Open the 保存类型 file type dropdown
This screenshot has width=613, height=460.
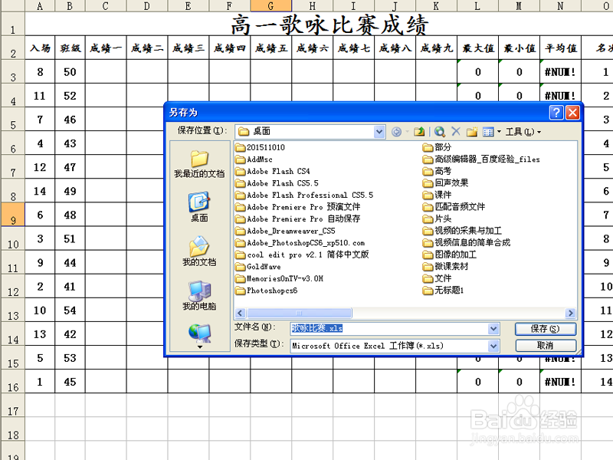tap(493, 347)
